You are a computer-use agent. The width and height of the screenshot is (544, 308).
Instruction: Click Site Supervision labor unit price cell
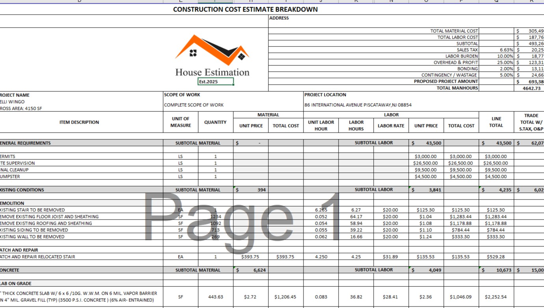pyautogui.click(x=426, y=163)
